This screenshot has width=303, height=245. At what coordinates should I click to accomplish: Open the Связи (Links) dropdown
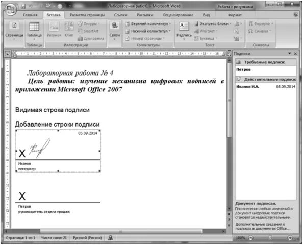[x=115, y=31]
